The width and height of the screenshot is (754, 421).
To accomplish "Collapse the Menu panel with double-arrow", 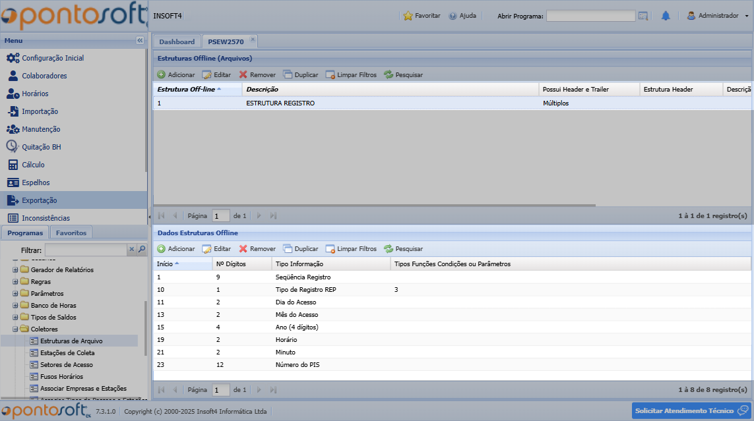I will [x=140, y=41].
